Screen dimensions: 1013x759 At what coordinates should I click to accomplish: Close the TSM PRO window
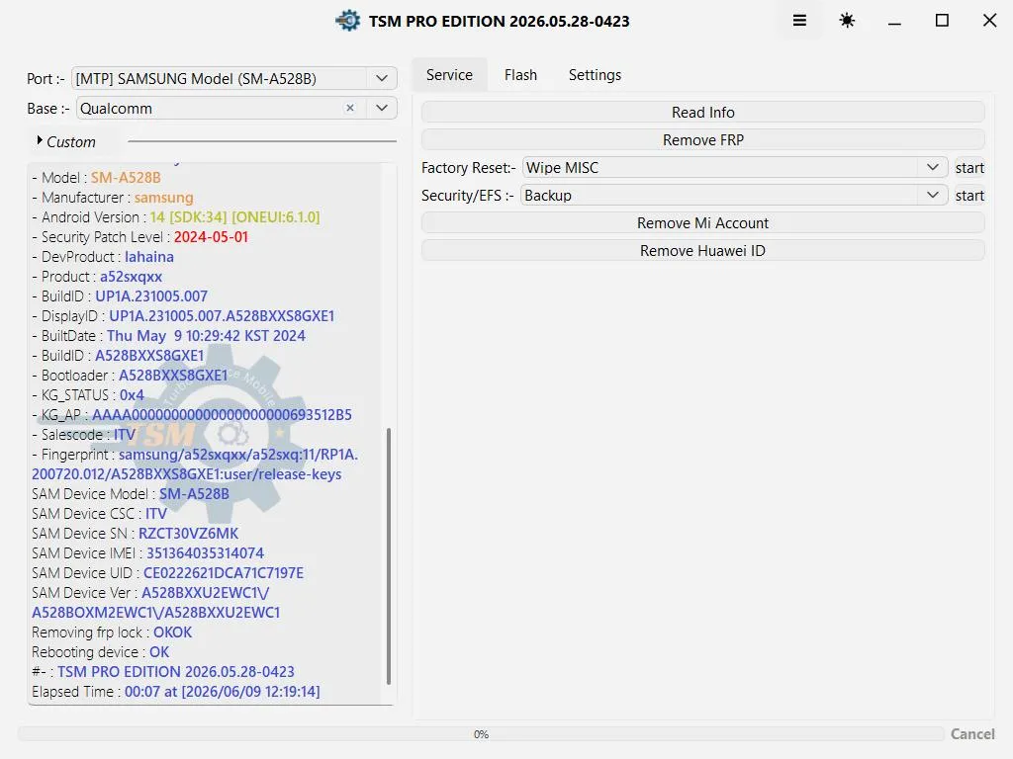point(989,21)
